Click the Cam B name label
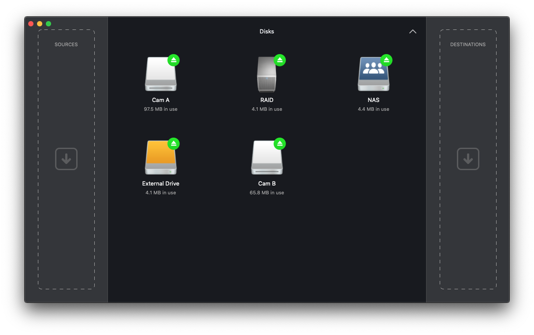 [x=267, y=184]
